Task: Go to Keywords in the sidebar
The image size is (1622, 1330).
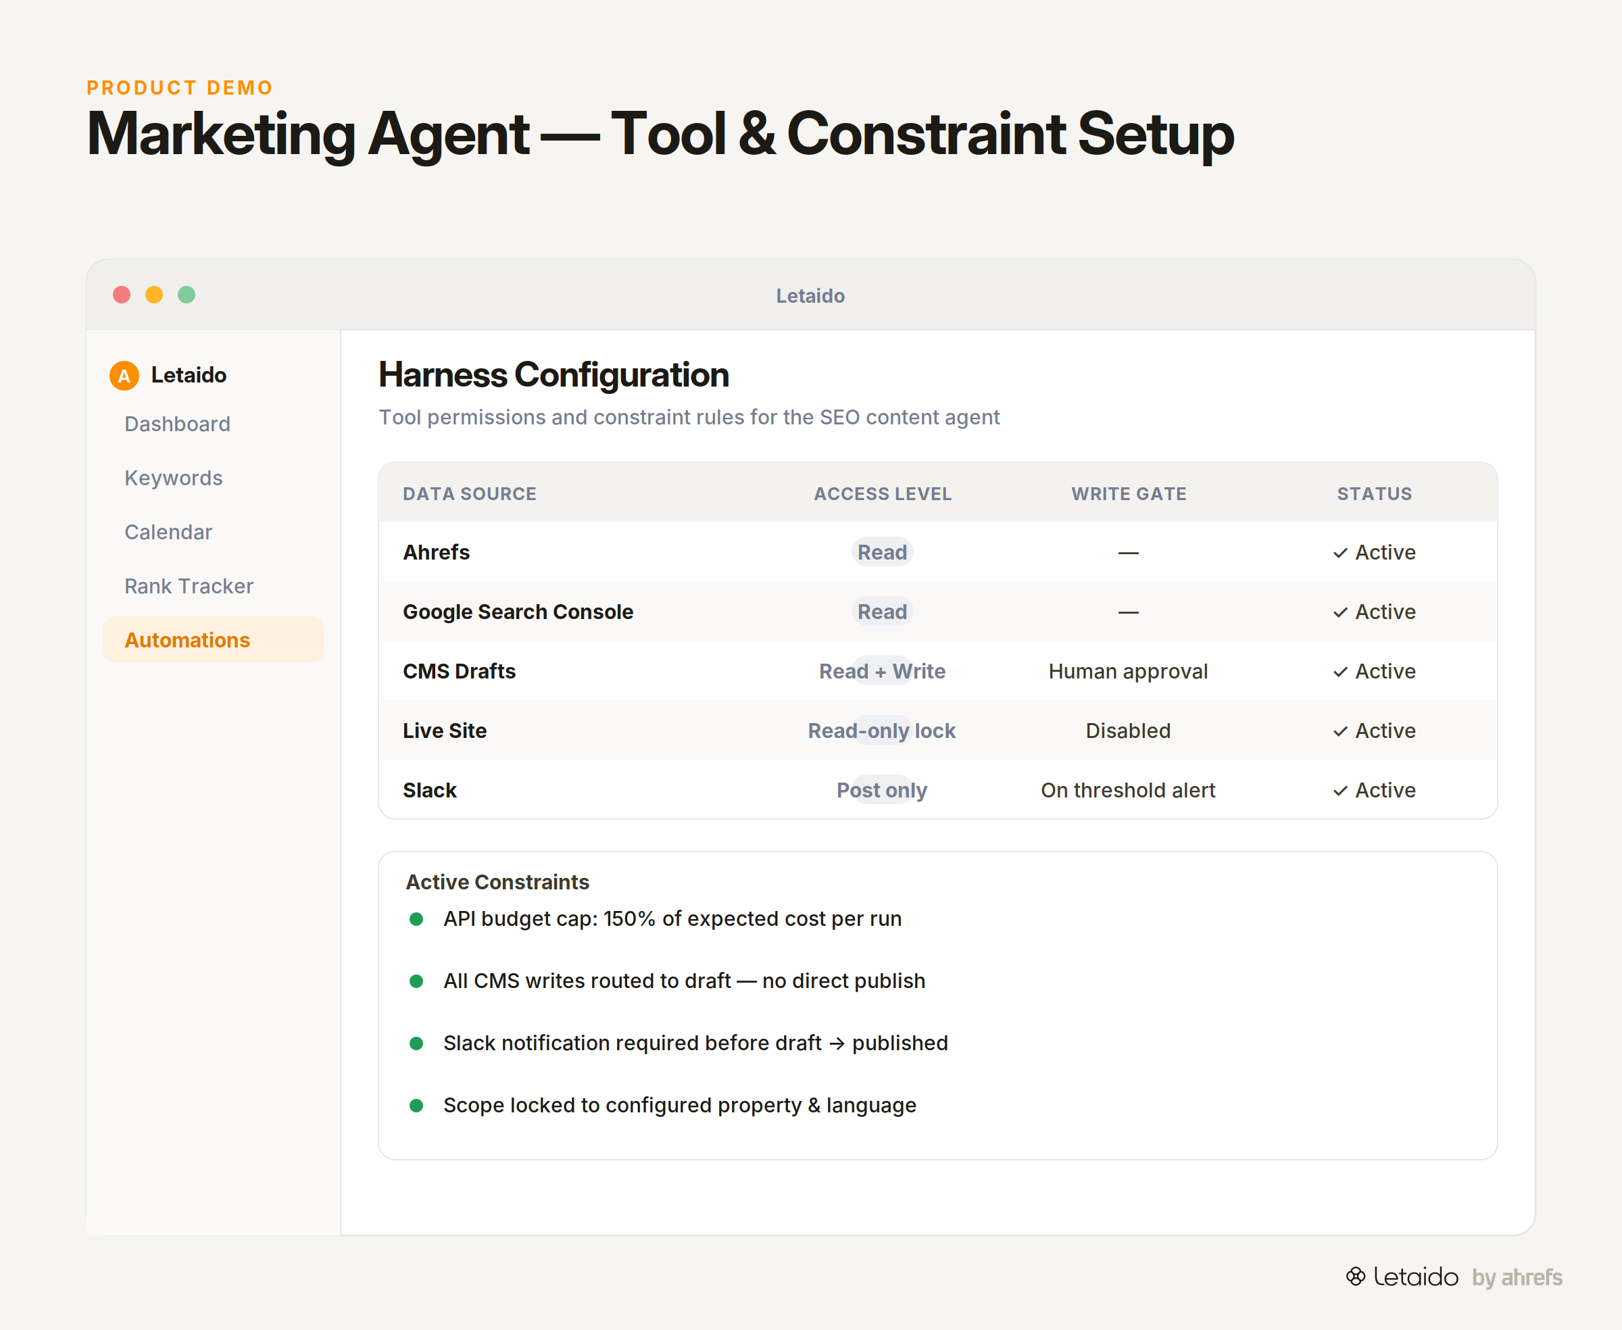Action: click(x=173, y=478)
